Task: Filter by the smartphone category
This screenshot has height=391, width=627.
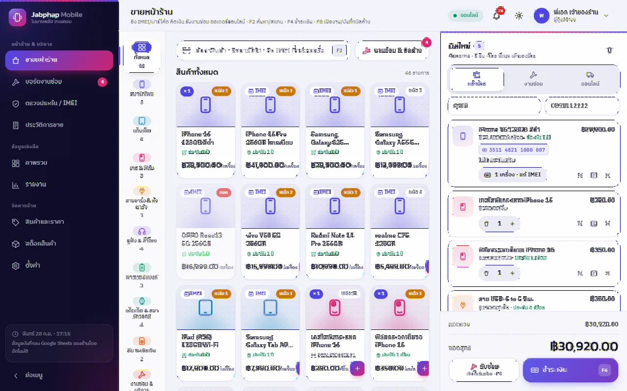Action: click(142, 91)
